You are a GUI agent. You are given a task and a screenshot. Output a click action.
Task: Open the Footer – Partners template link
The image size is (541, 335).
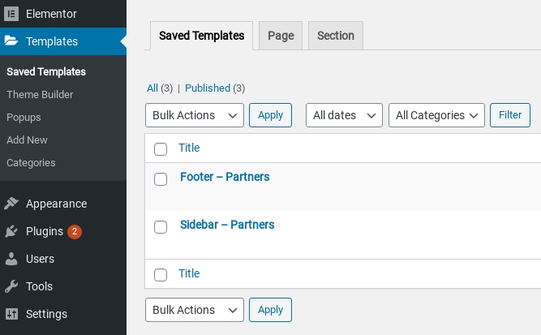point(225,177)
